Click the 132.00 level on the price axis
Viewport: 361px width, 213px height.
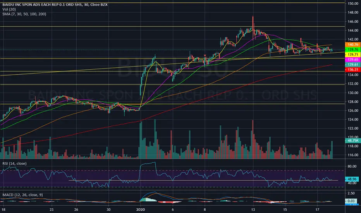point(353,84)
